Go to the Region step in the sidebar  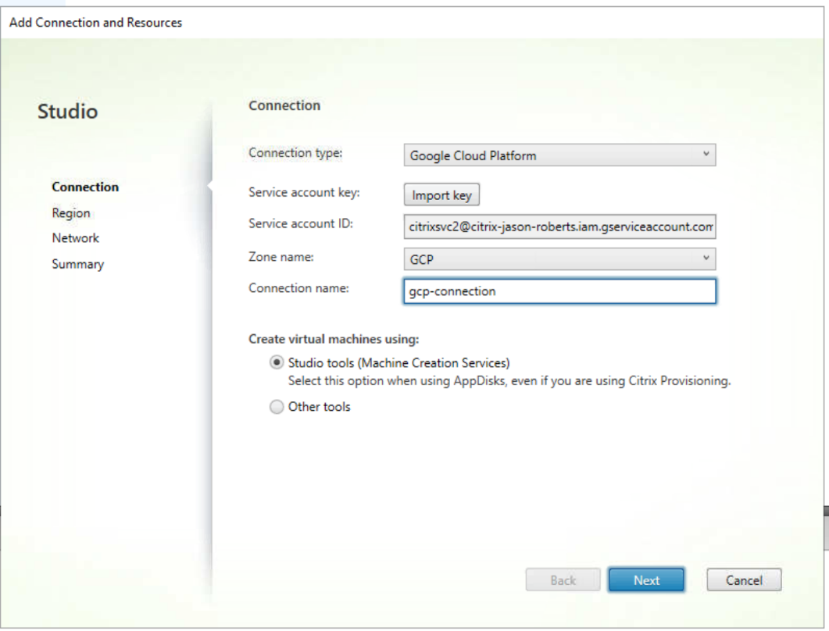coord(71,212)
